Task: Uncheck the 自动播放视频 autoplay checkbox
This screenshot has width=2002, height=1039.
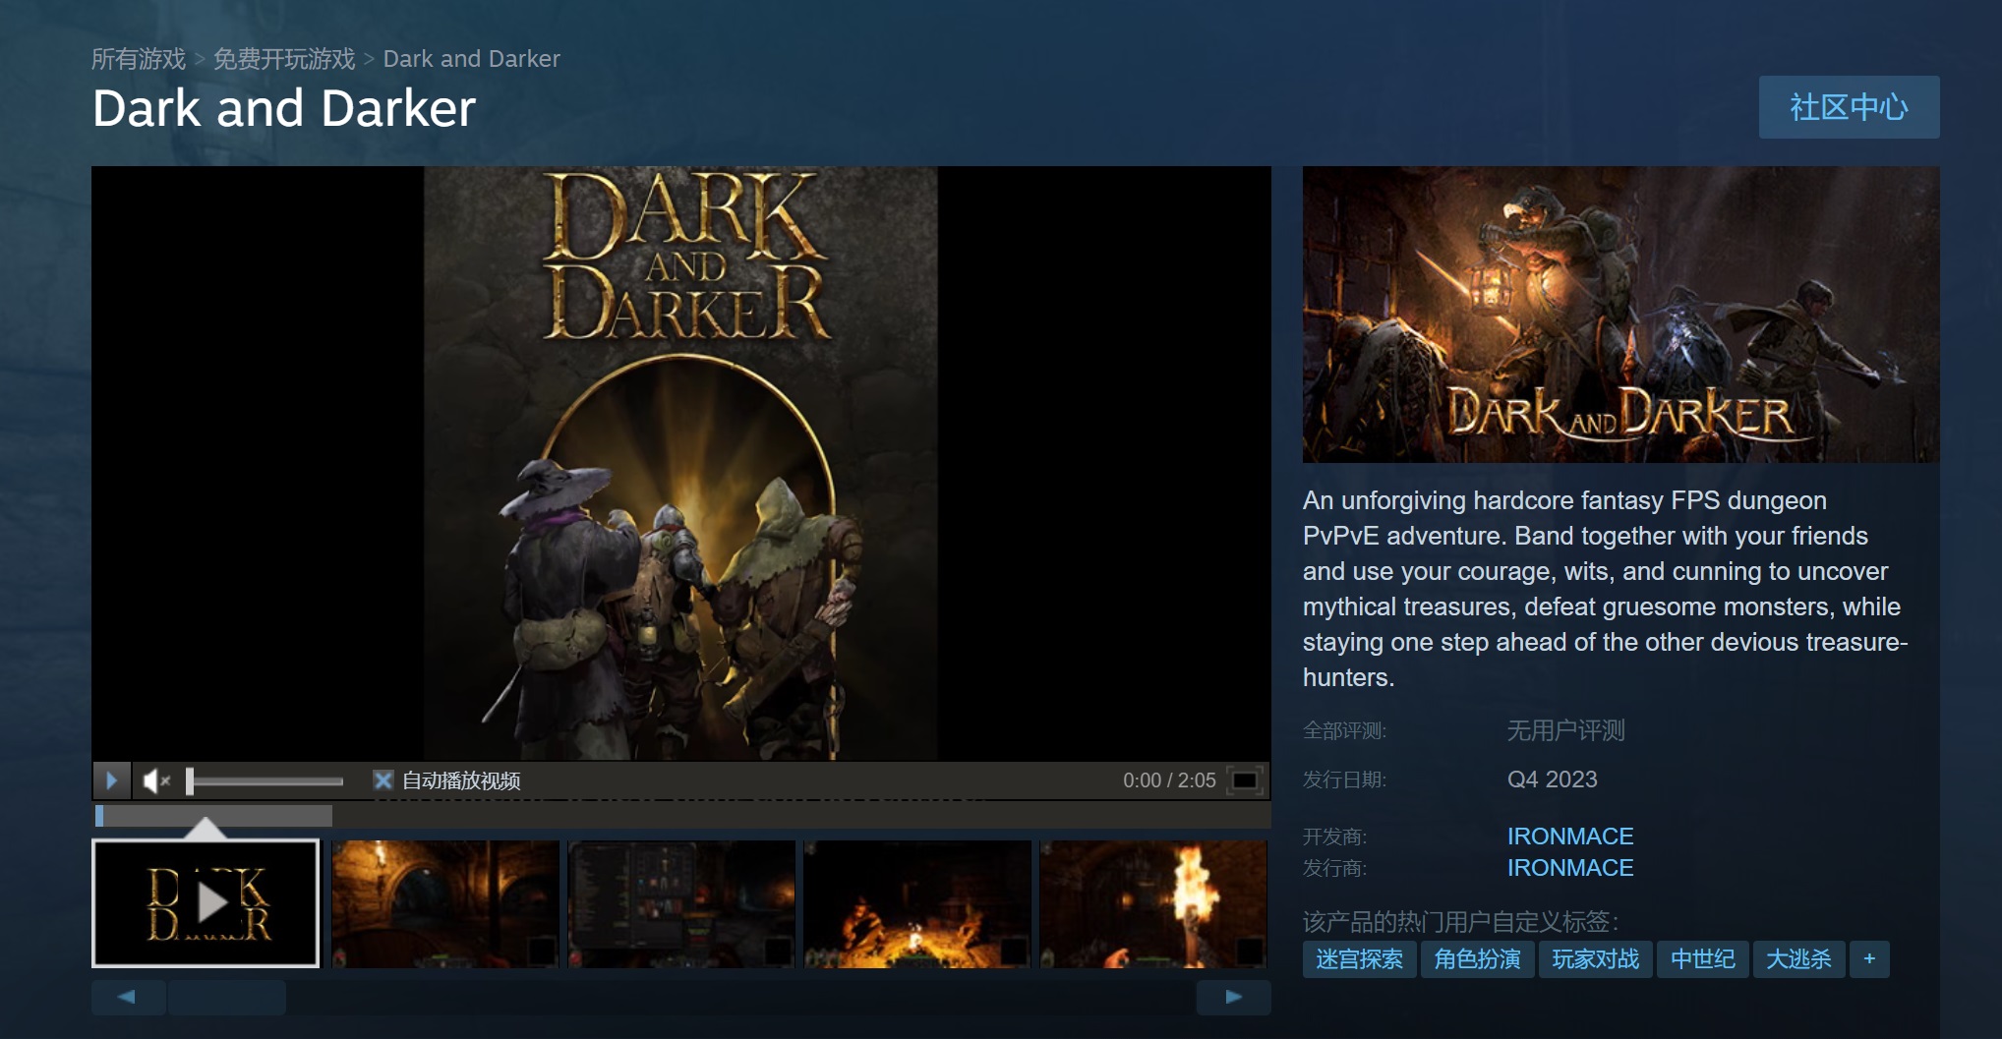Action: (383, 780)
